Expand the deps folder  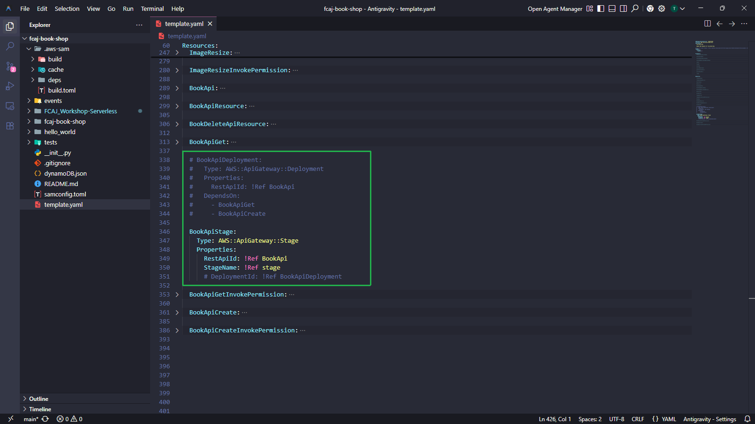pos(33,80)
